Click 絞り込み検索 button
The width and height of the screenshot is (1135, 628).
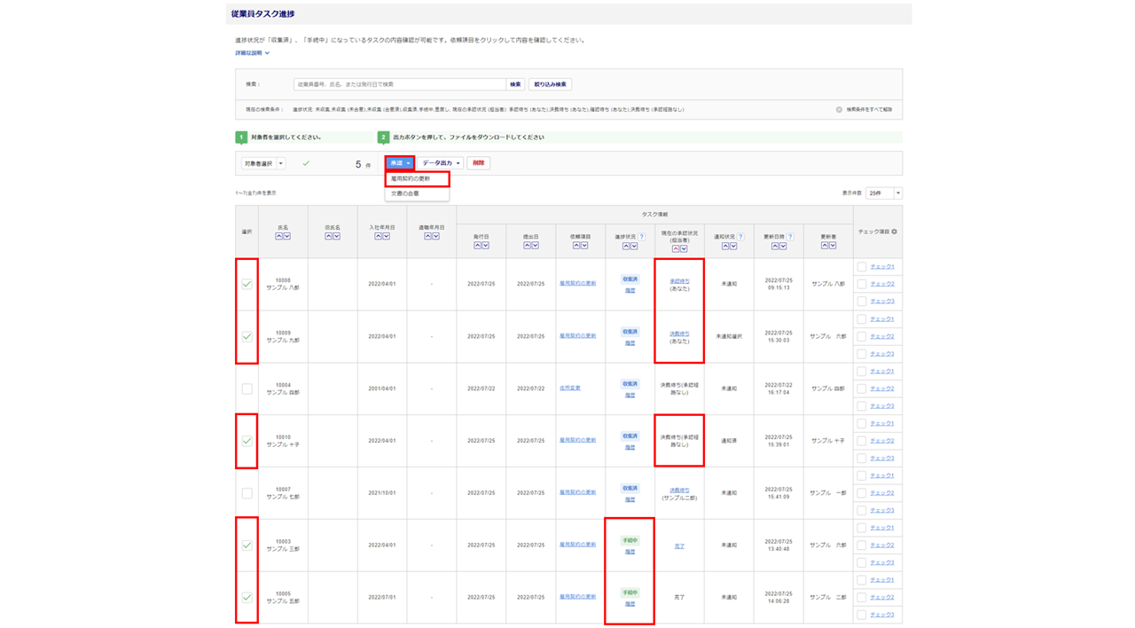pos(551,84)
